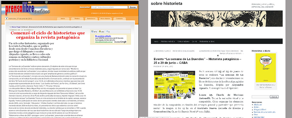Open Artistas invitados in the blog menu
Viewport: 292px width, 118px height.
(x=168, y=42)
